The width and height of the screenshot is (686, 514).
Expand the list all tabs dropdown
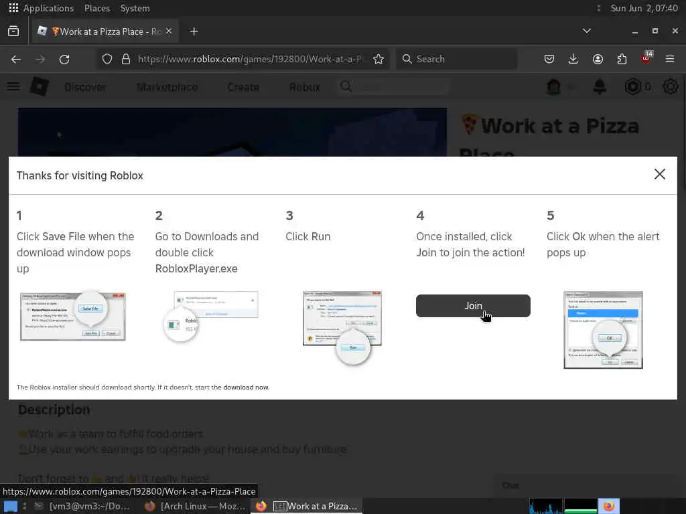coord(587,31)
